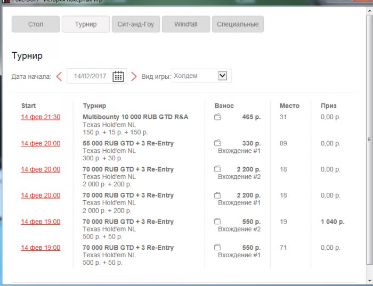Click the 1 040 р. prize value

[x=333, y=222]
